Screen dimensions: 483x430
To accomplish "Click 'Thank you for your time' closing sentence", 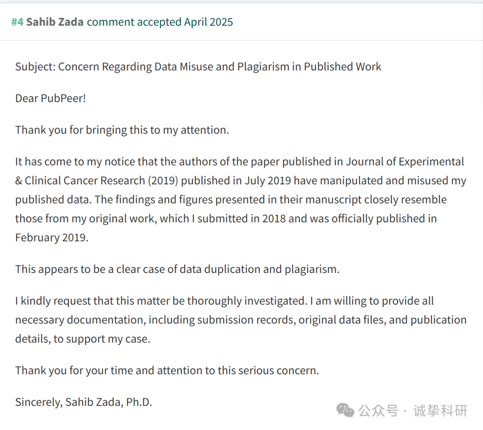I will pyautogui.click(x=167, y=370).
